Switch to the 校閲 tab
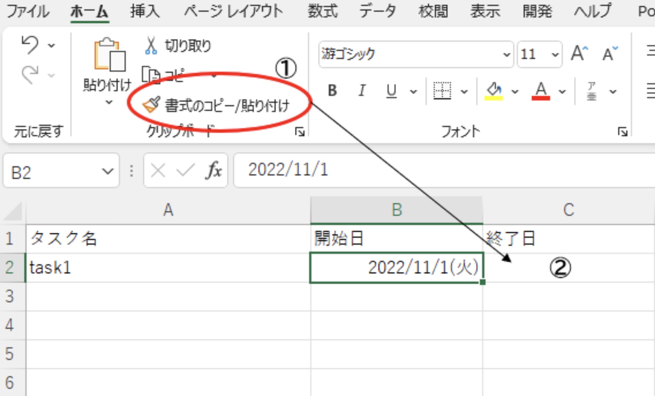 433,11
